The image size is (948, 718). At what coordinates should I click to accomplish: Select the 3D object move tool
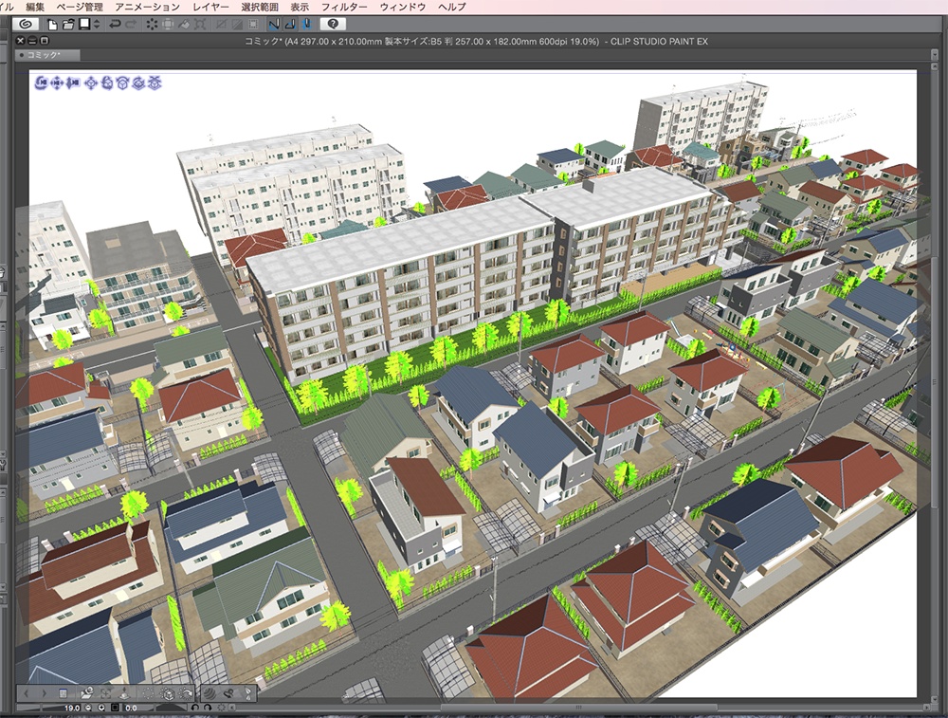pos(91,84)
